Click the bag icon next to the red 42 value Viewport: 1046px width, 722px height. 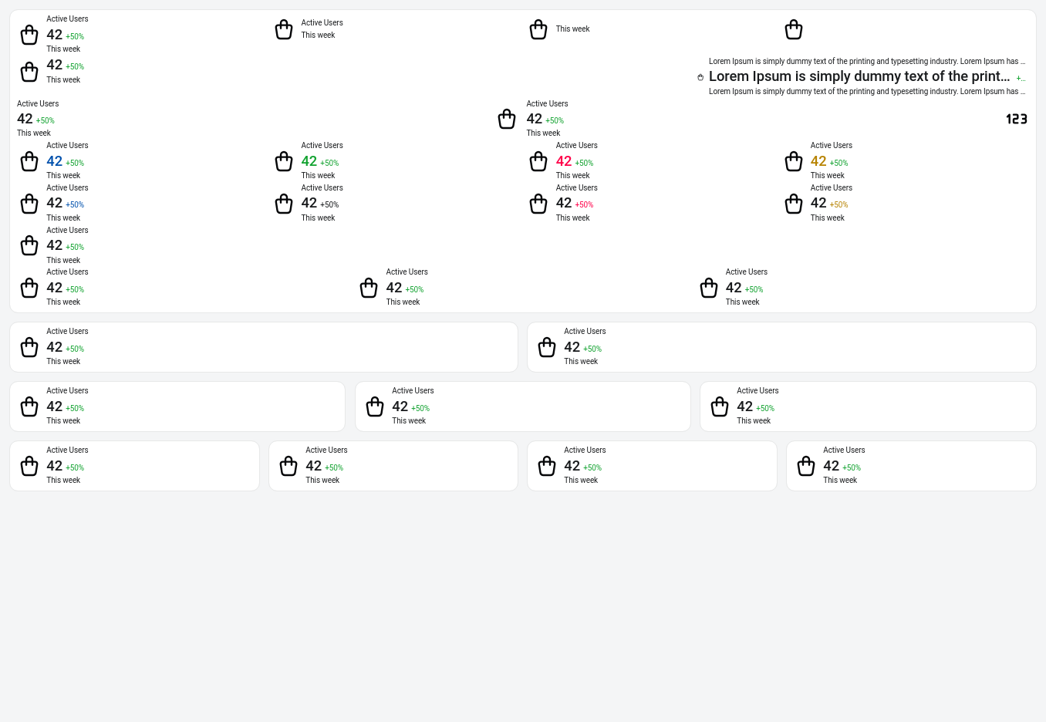538,161
